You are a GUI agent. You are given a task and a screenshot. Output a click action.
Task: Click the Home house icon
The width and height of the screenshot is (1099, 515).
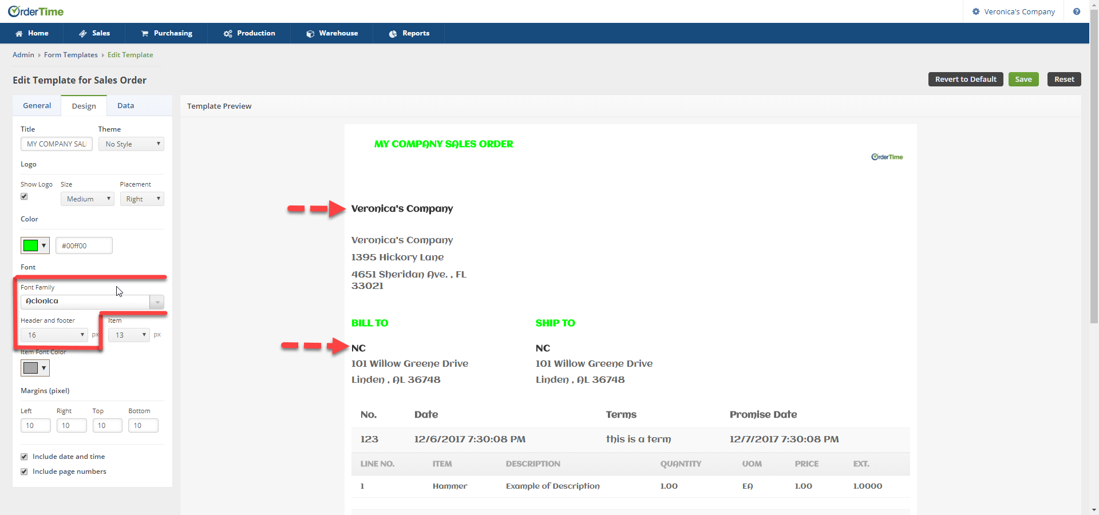pos(19,34)
